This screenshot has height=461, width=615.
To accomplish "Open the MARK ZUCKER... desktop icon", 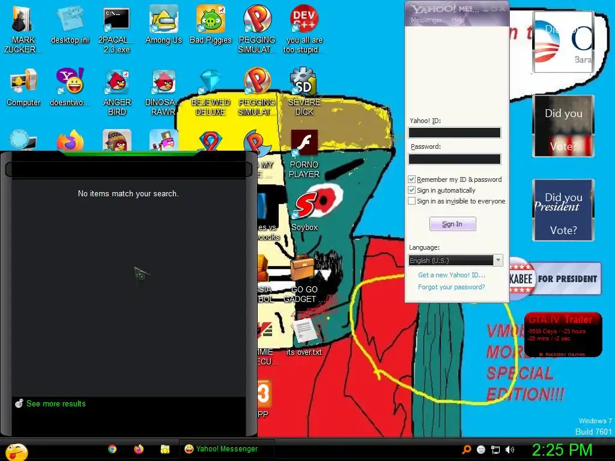I will [23, 29].
